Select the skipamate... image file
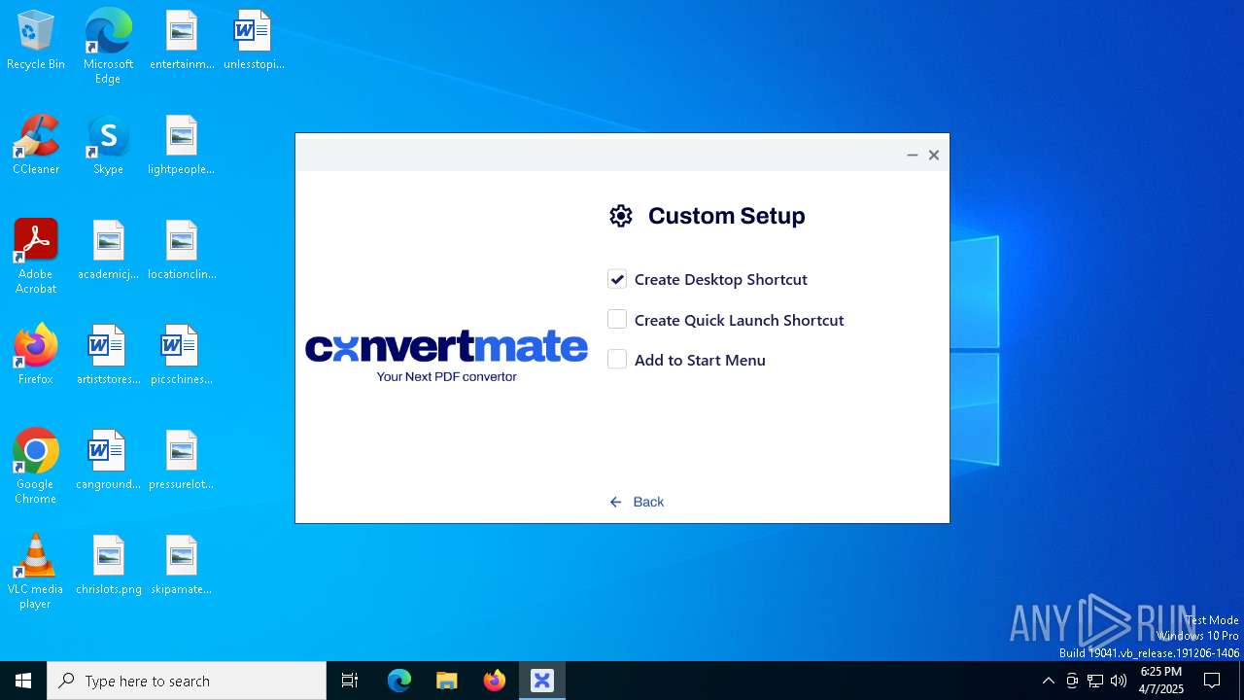1244x700 pixels. point(182,566)
